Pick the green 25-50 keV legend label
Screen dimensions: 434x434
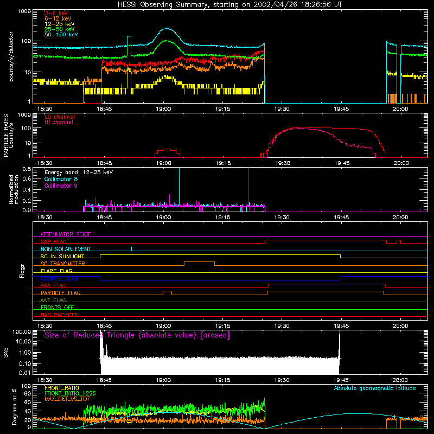59,29
